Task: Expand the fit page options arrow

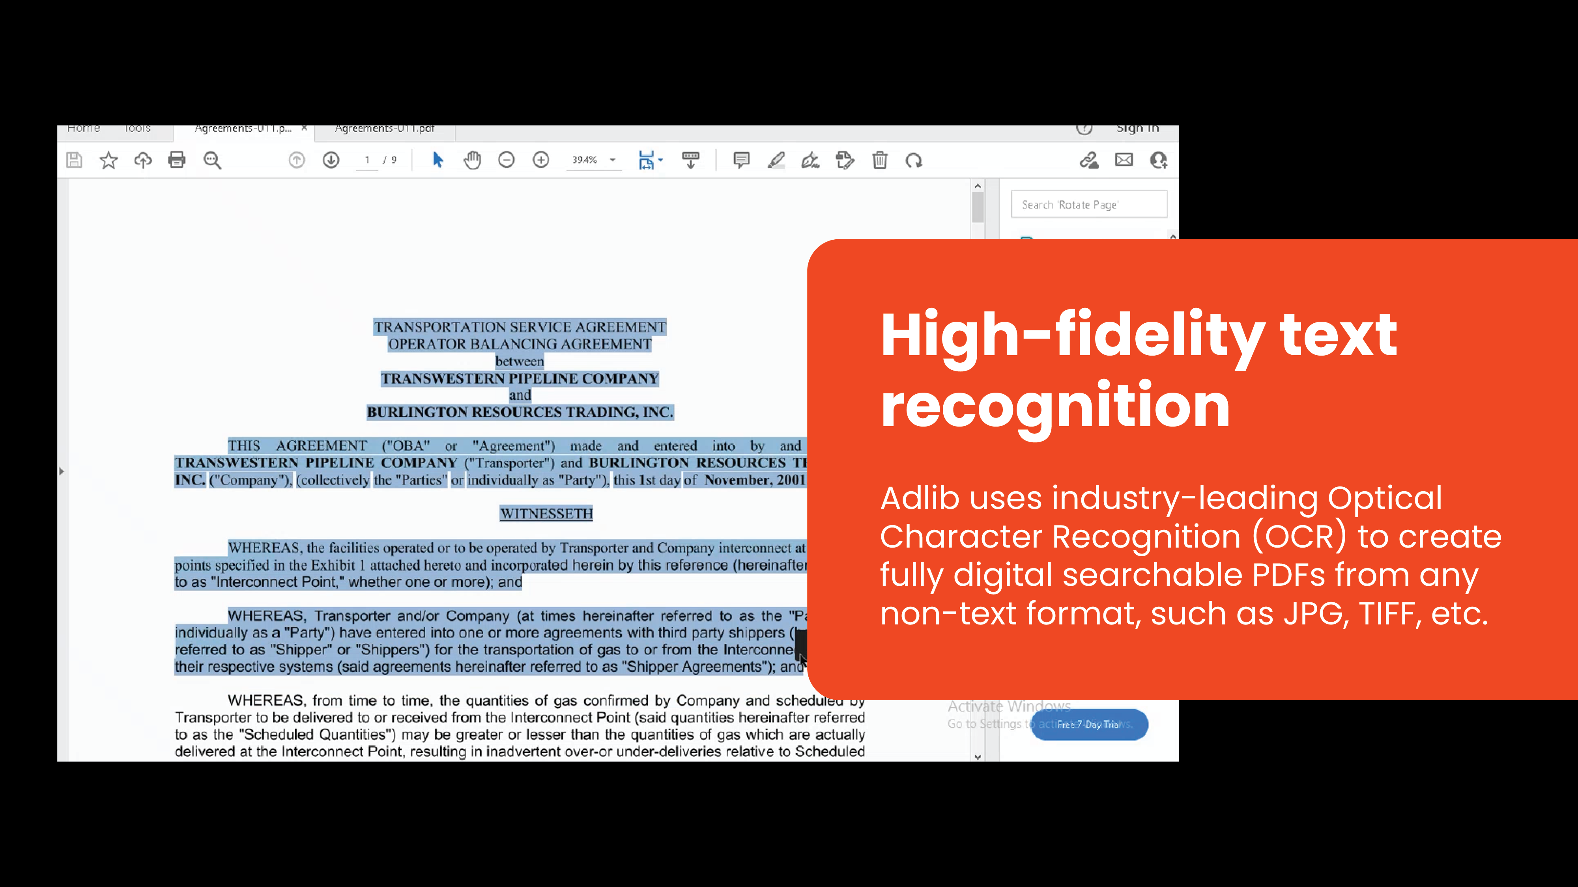Action: point(660,160)
